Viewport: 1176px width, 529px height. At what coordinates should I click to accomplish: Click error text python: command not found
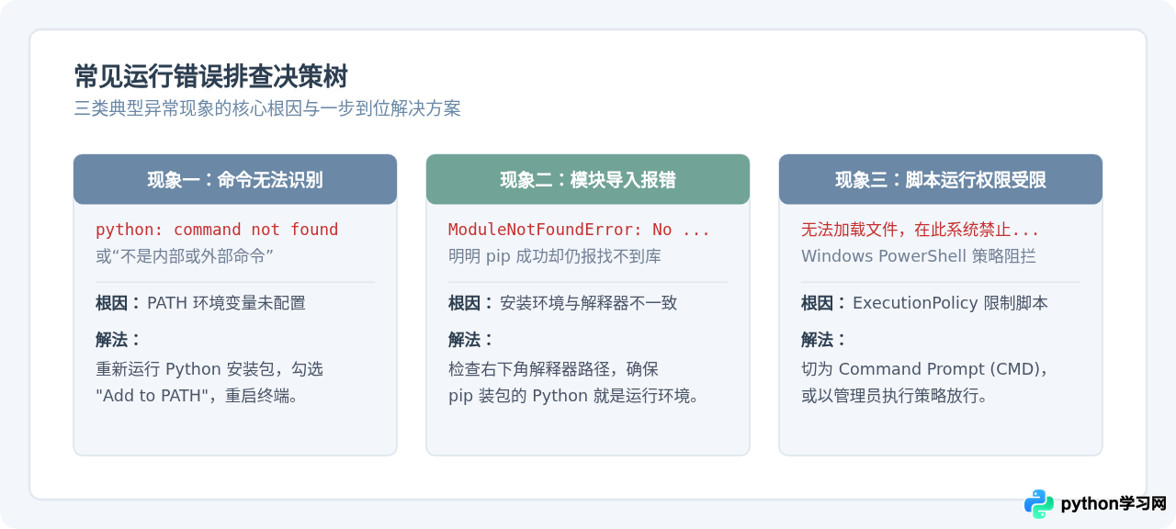217,230
